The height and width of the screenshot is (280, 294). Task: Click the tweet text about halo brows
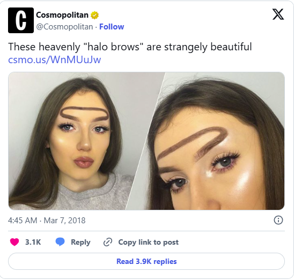(130, 47)
